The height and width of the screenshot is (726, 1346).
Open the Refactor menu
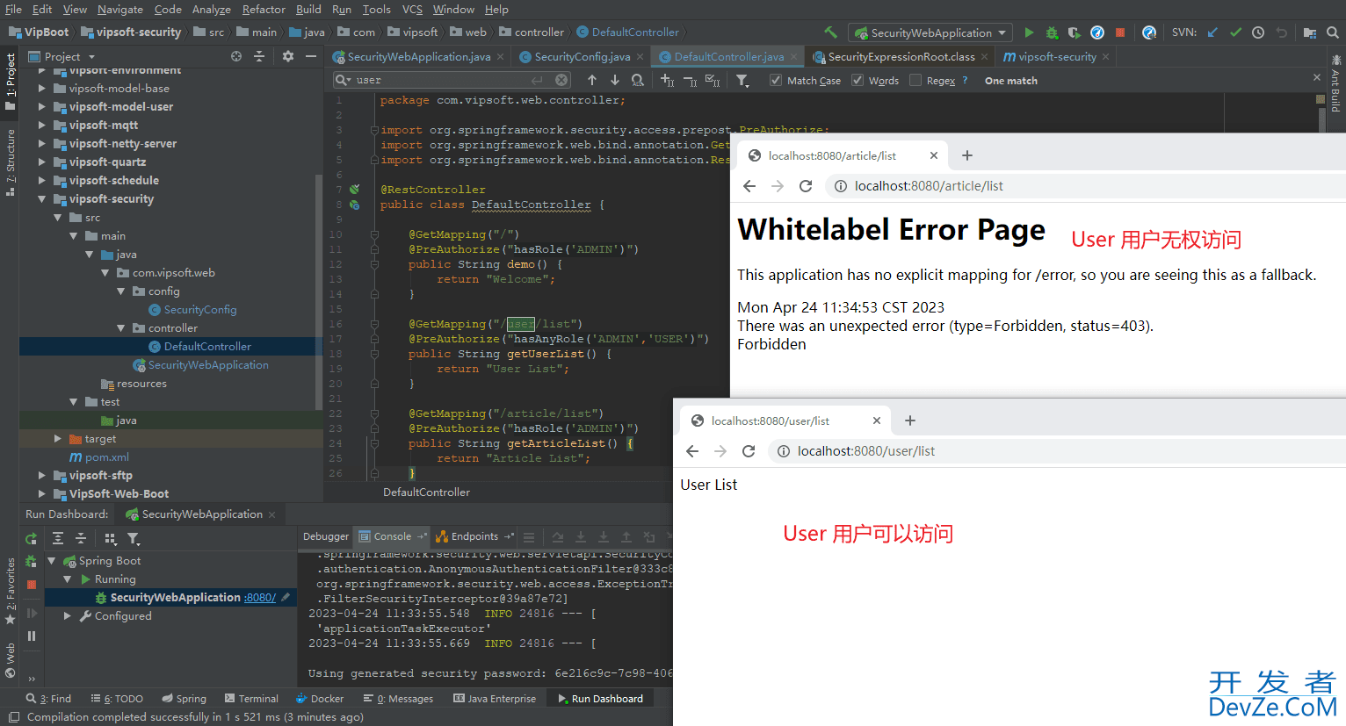(264, 10)
